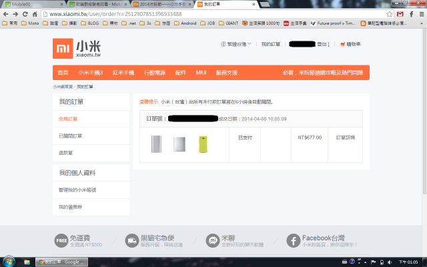Open Windows Explorer from the taskbar
The width and height of the screenshot is (427, 267).
(27, 262)
